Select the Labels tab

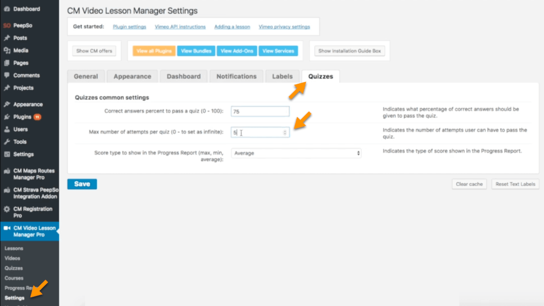click(x=282, y=76)
